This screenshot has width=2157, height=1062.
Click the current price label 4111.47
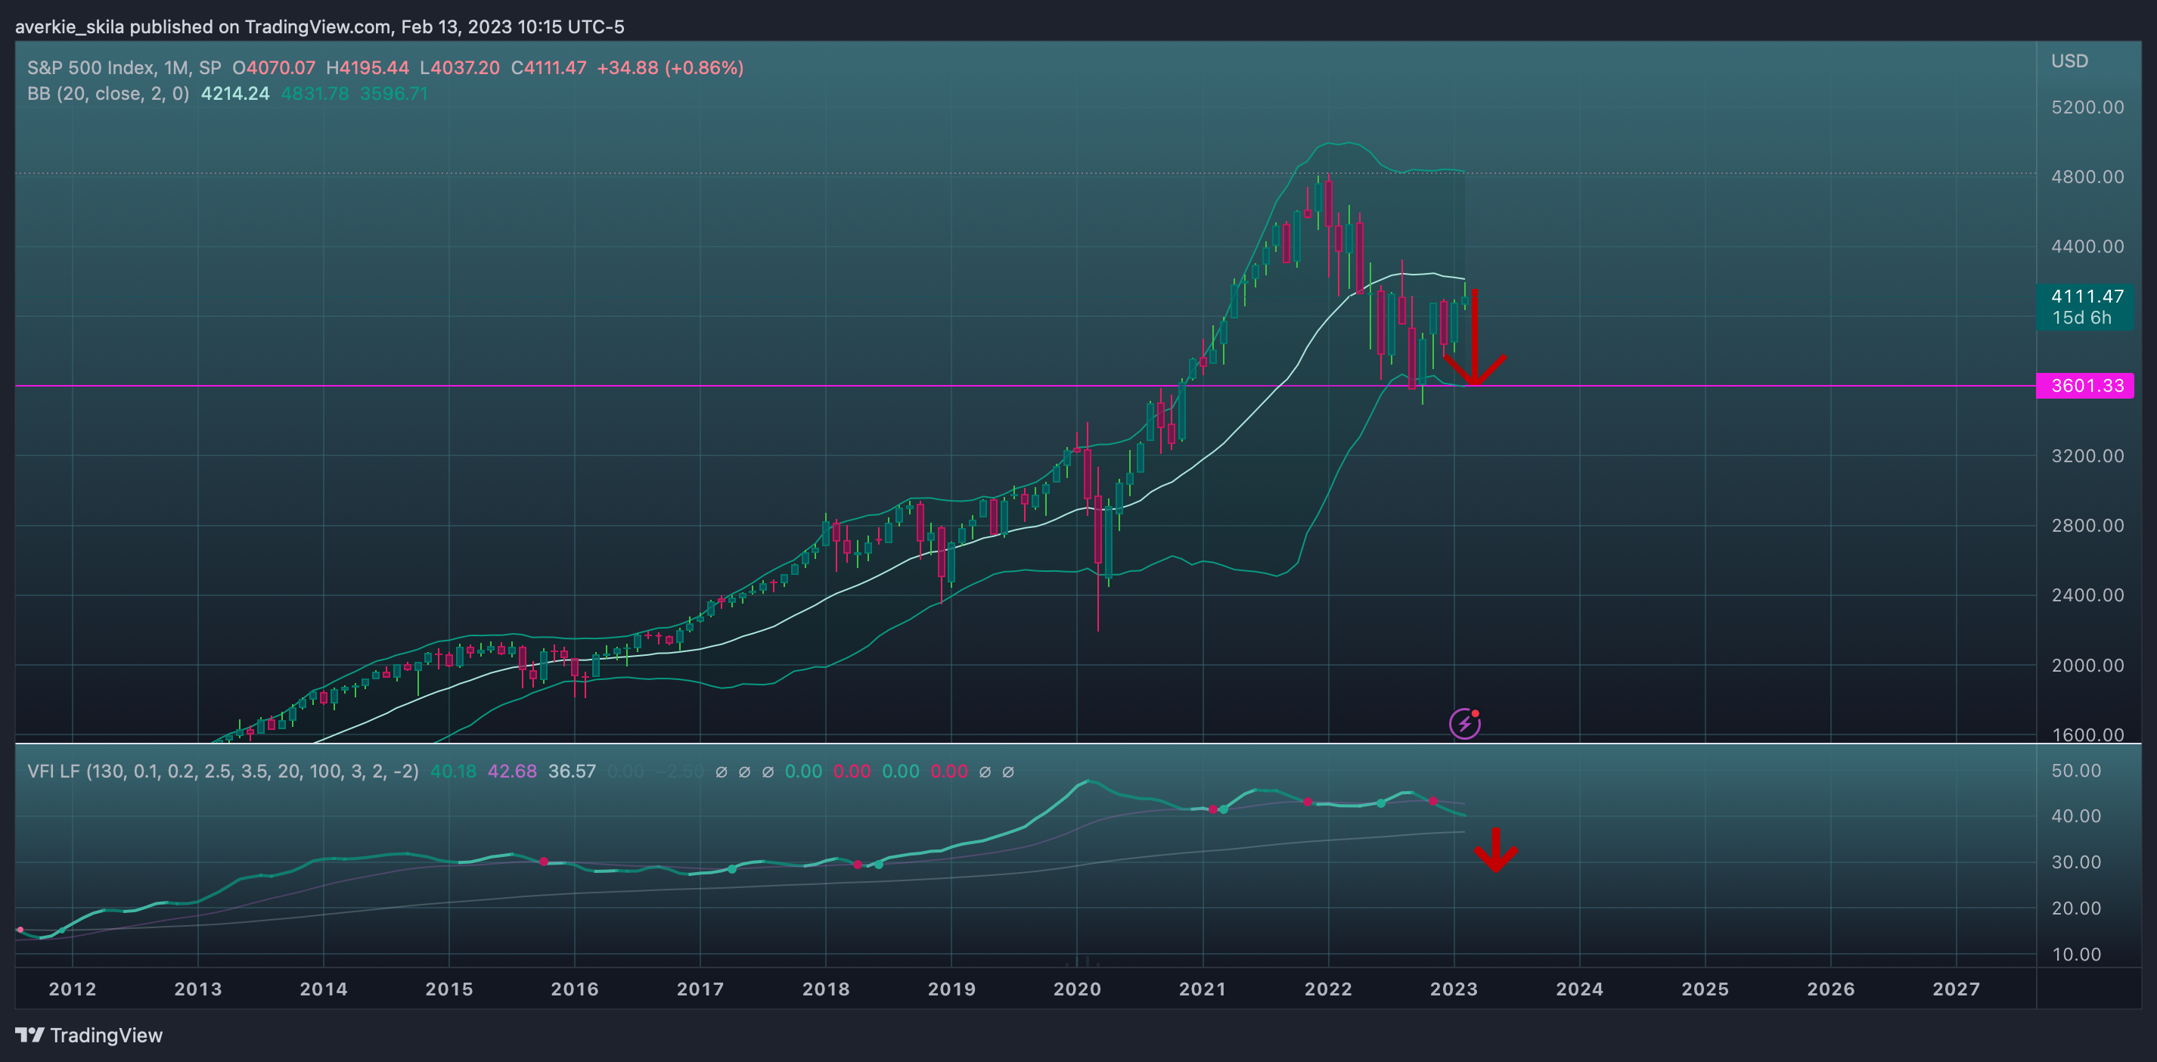[2087, 297]
